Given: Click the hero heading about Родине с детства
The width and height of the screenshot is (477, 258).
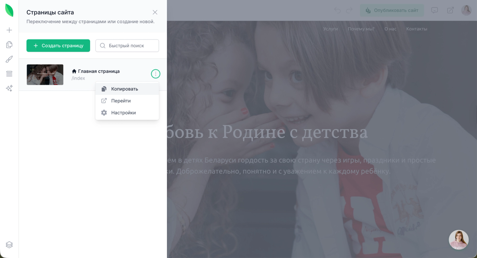Looking at the screenshot, I should 267,132.
